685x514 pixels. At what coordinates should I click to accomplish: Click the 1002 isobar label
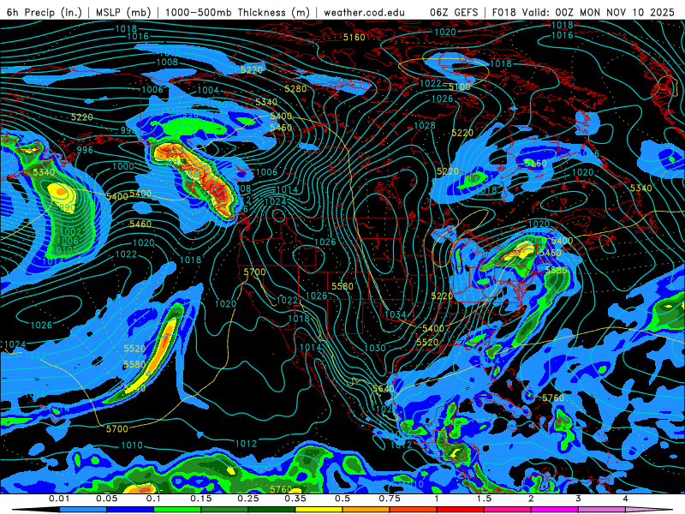[x=71, y=231]
